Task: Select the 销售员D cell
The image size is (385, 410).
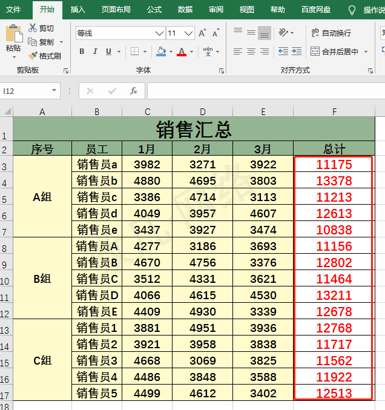Action: coord(97,295)
